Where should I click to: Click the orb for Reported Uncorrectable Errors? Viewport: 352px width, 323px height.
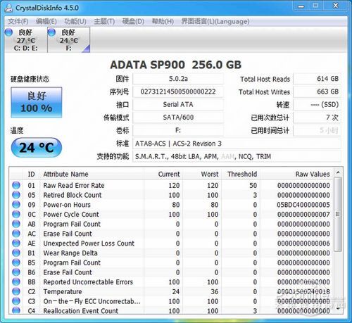click(x=16, y=281)
